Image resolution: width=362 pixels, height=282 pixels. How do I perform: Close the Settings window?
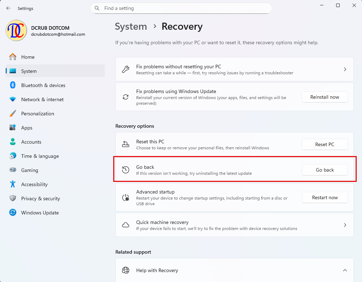point(354,5)
